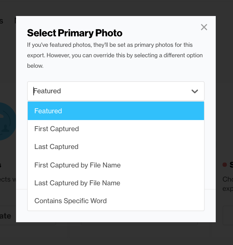
Task: Select the highlighted Featured option
Action: coord(116,111)
